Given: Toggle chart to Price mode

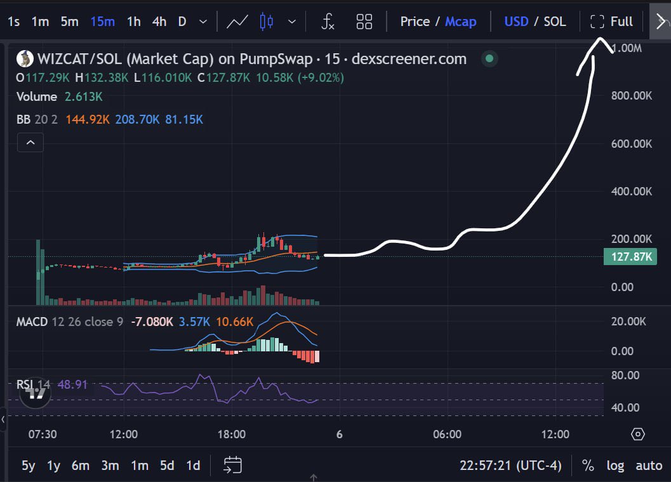Looking at the screenshot, I should [x=415, y=22].
